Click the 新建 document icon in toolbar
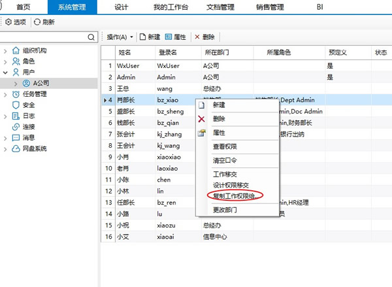The image size is (392, 287). click(x=142, y=37)
